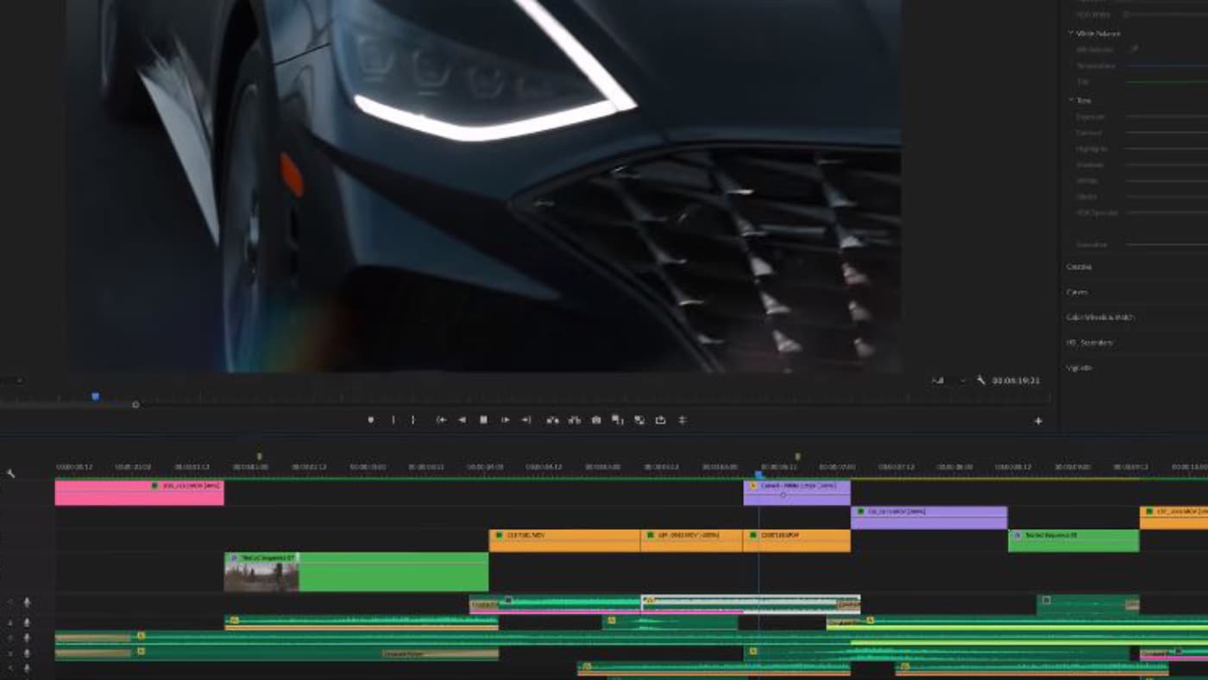Viewport: 1208px width, 680px height.
Task: Click the Lift icon in the transport bar
Action: coord(553,419)
